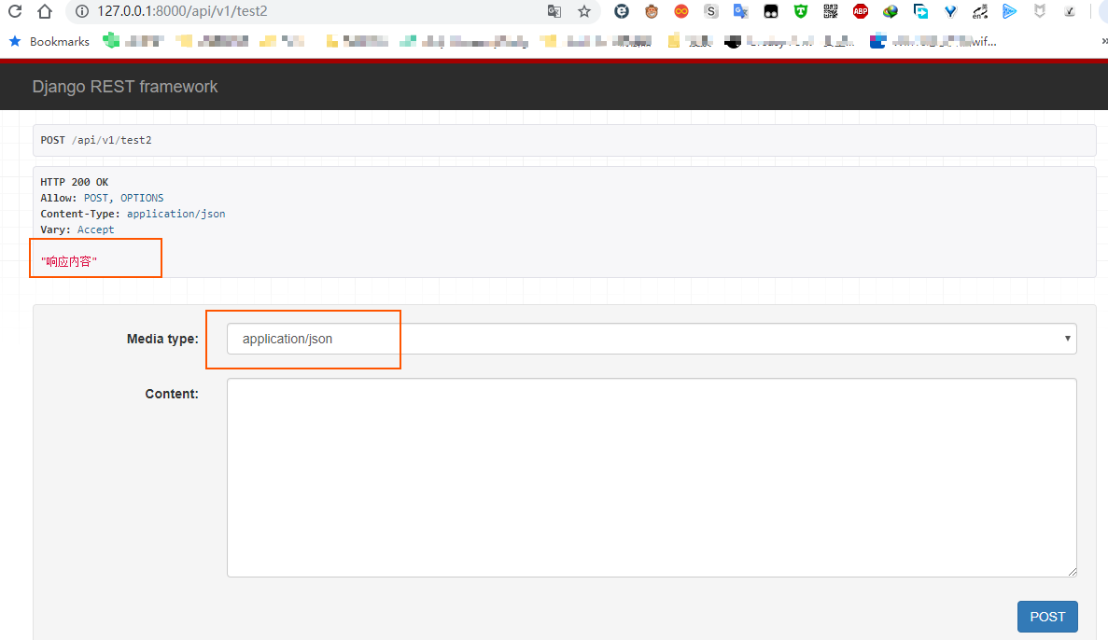Click the 'Media type:' field label
Viewport: 1108px width, 640px height.
[162, 339]
